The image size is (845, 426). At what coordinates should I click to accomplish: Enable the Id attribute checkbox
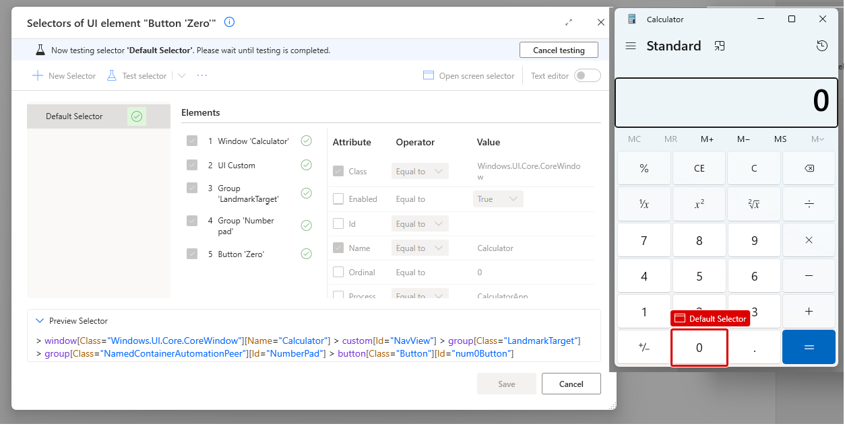[338, 223]
